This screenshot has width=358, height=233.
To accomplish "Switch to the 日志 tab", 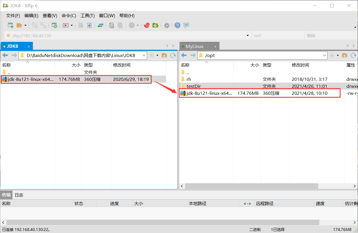I will 19,195.
